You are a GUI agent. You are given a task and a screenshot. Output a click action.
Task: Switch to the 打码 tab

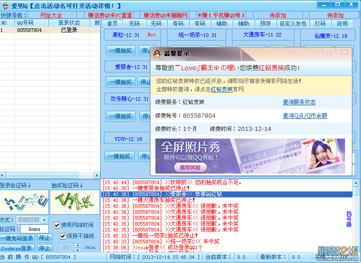pyautogui.click(x=320, y=24)
